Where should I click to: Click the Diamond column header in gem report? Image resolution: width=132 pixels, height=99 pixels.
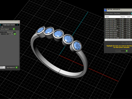pos(10,32)
